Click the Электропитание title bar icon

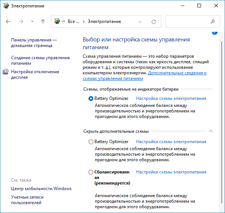(6, 6)
